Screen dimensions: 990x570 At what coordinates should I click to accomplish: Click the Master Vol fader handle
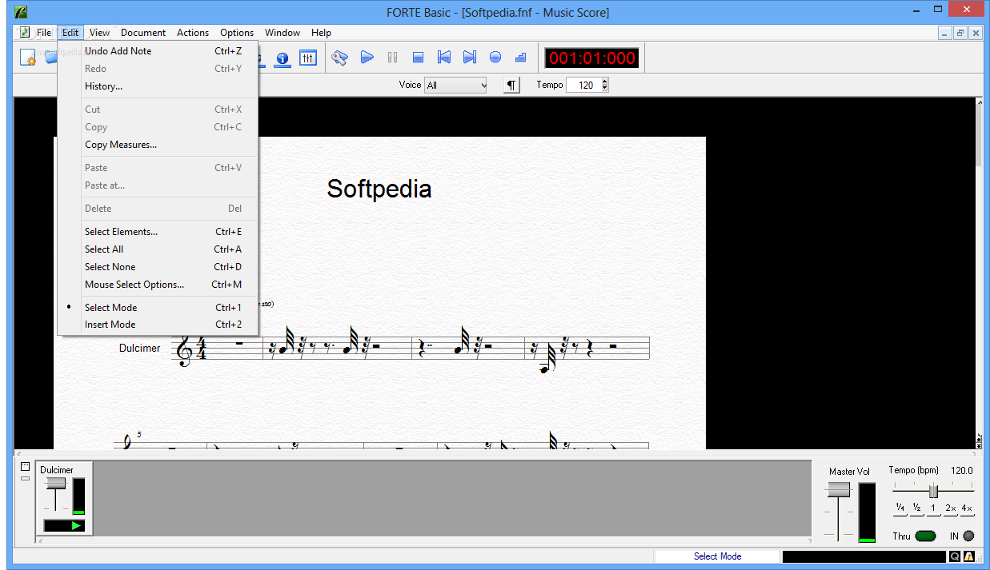coord(838,490)
